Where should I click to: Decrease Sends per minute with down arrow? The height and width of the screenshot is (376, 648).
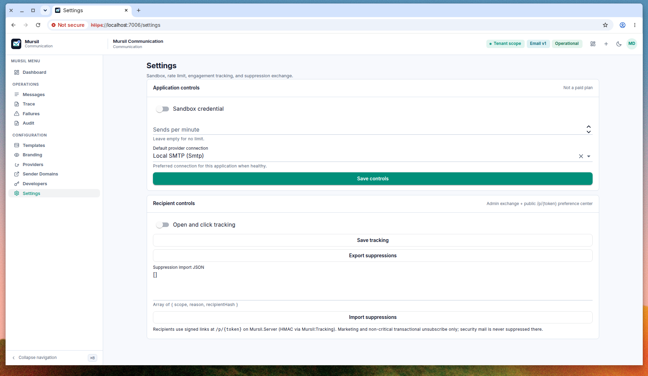pyautogui.click(x=589, y=132)
